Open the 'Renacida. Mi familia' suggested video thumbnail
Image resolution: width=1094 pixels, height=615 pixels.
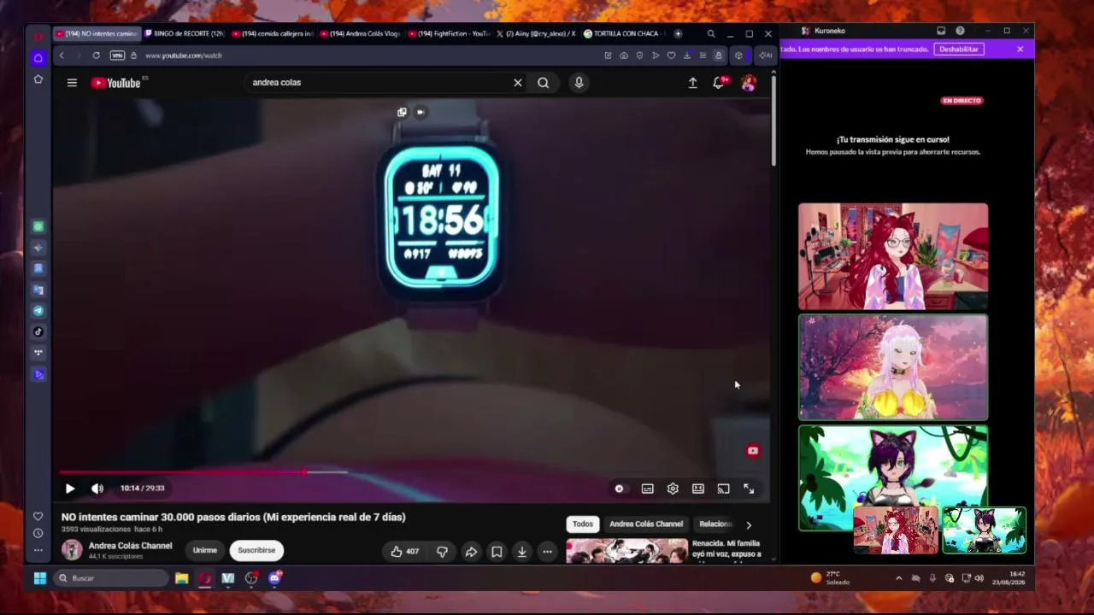(627, 551)
